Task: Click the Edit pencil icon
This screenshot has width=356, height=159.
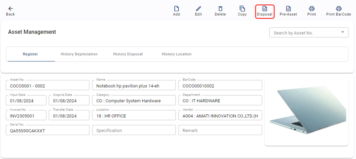Action: tap(198, 9)
